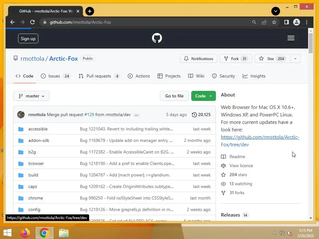Open the addon-sdk folder name

pyautogui.click(x=39, y=141)
